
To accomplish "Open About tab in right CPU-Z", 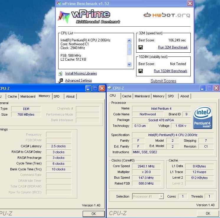I will [x=185, y=96].
